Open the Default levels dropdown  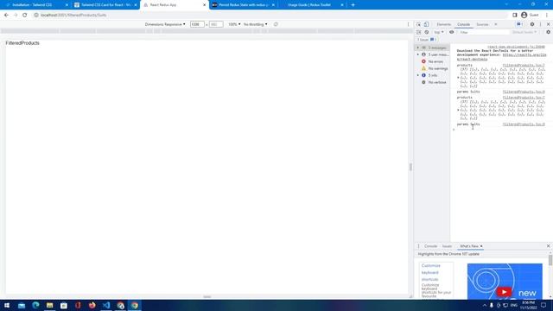(x=524, y=32)
